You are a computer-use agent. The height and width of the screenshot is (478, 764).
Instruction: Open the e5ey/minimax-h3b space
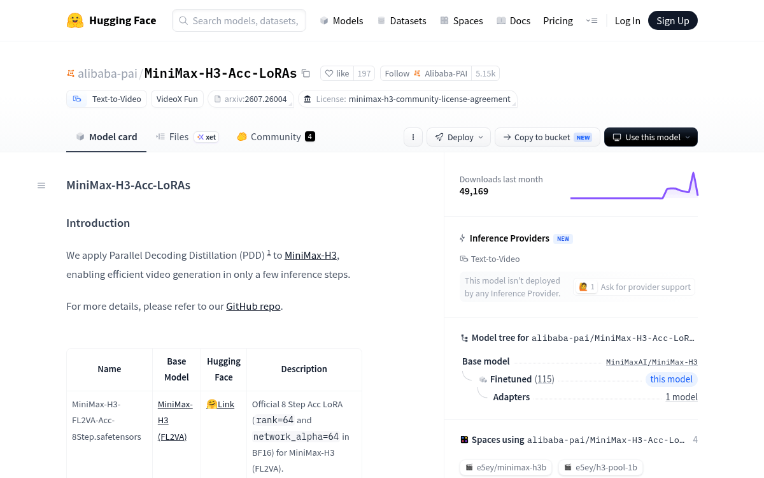coord(506,467)
